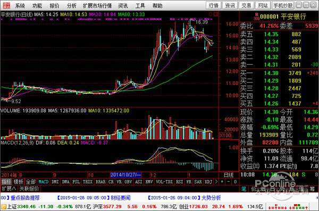Screen dimensions: 319x211
Task: Switch to the MACD indicator
Action: pos(44,182)
